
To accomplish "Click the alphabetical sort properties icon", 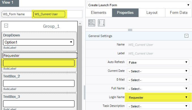I will click(101, 23).
